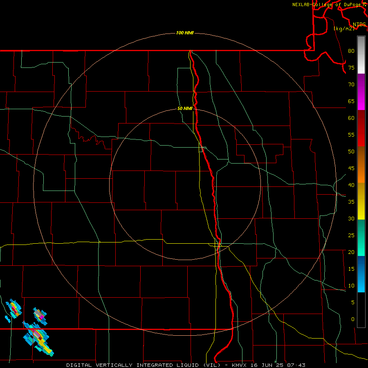The height and width of the screenshot is (368, 368).
Task: Click the 50 NMI range ring label
Action: click(185, 108)
